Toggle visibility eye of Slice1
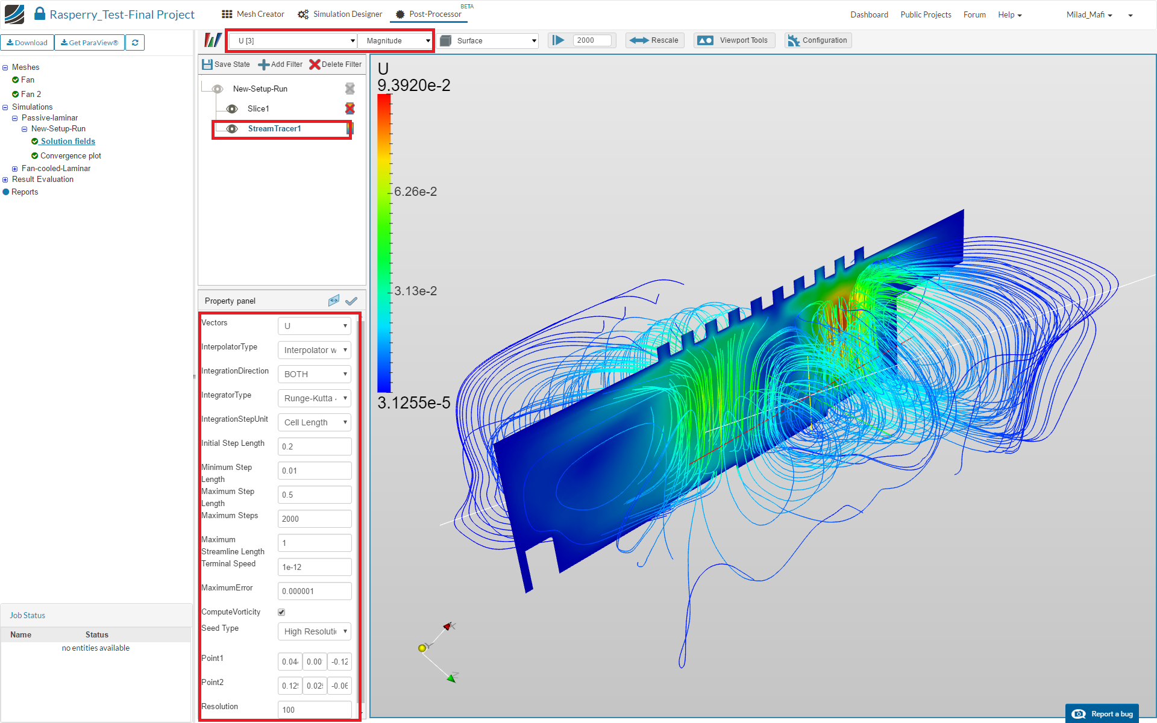Screen dimensions: 1157x723 [x=232, y=108]
